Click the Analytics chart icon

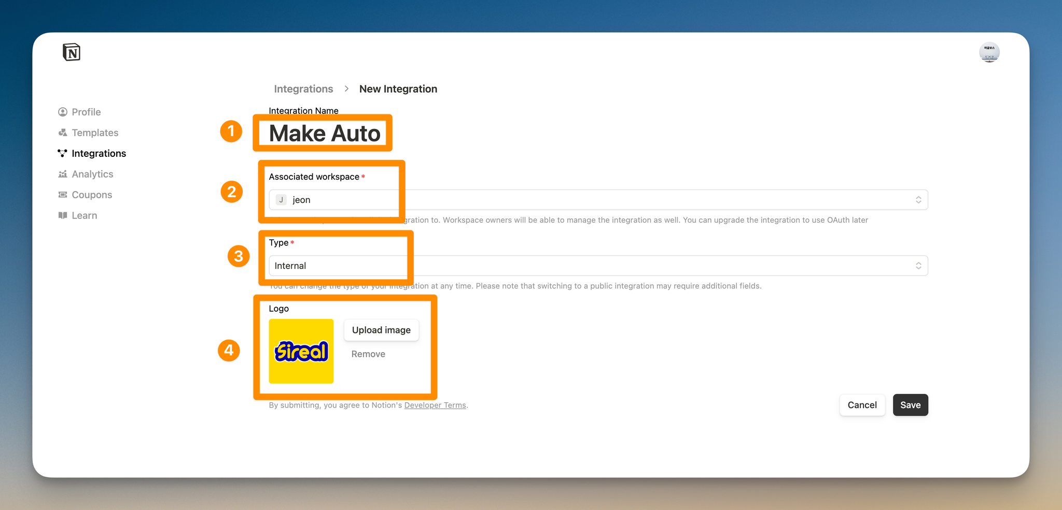pos(63,174)
